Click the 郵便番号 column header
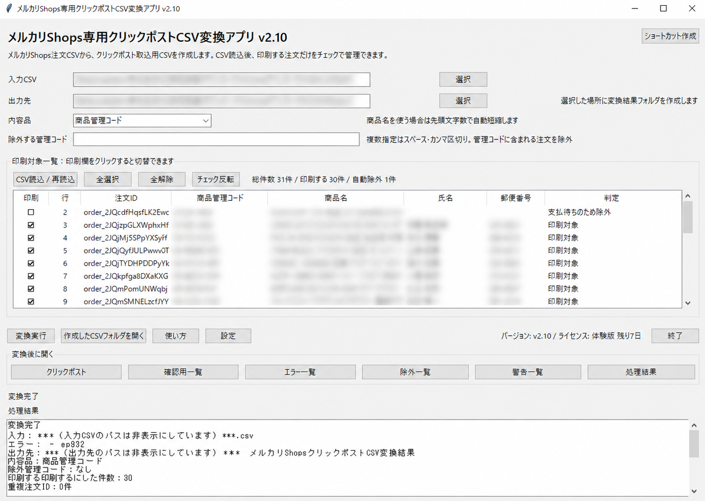The height and width of the screenshot is (501, 705). click(x=516, y=198)
